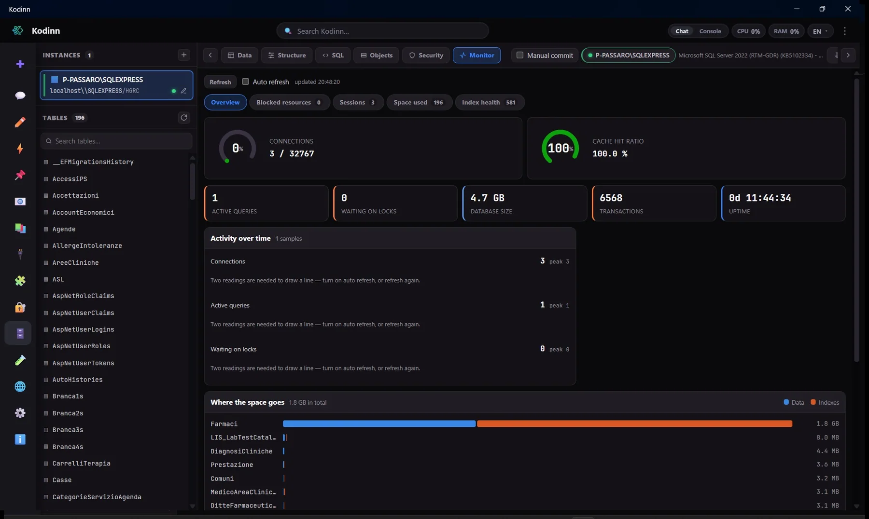The width and height of the screenshot is (869, 519).
Task: Open the Sessions monitor view
Action: click(x=358, y=102)
